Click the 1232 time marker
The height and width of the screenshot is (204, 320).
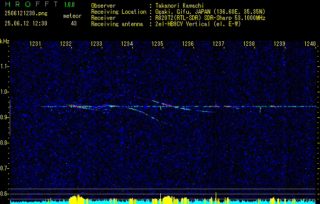[66, 43]
